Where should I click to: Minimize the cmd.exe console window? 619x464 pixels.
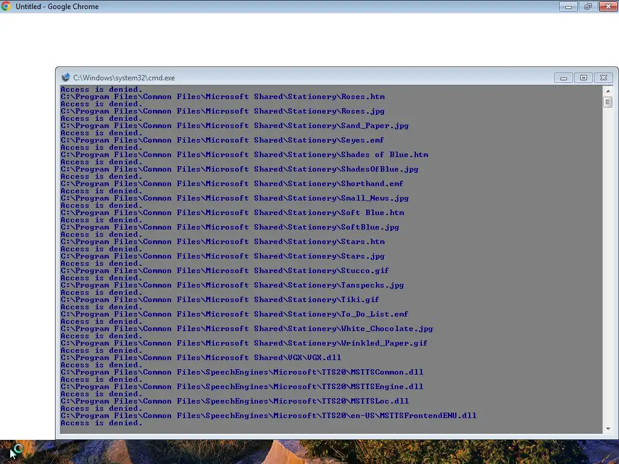click(x=563, y=78)
